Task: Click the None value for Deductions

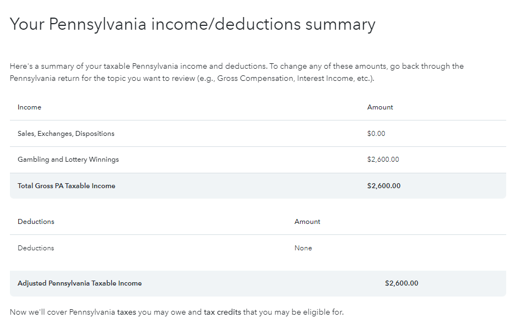Action: click(303, 248)
